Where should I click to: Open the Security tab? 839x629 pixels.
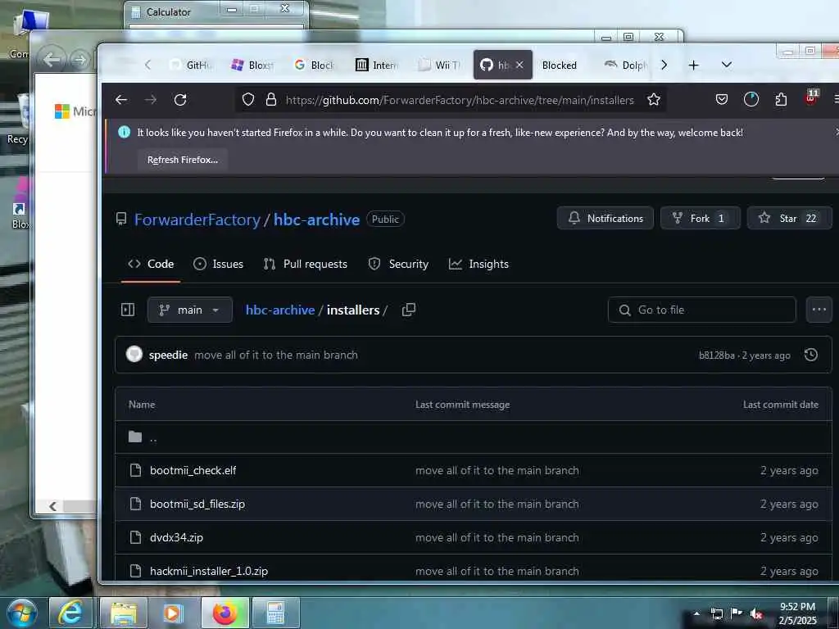(x=399, y=265)
